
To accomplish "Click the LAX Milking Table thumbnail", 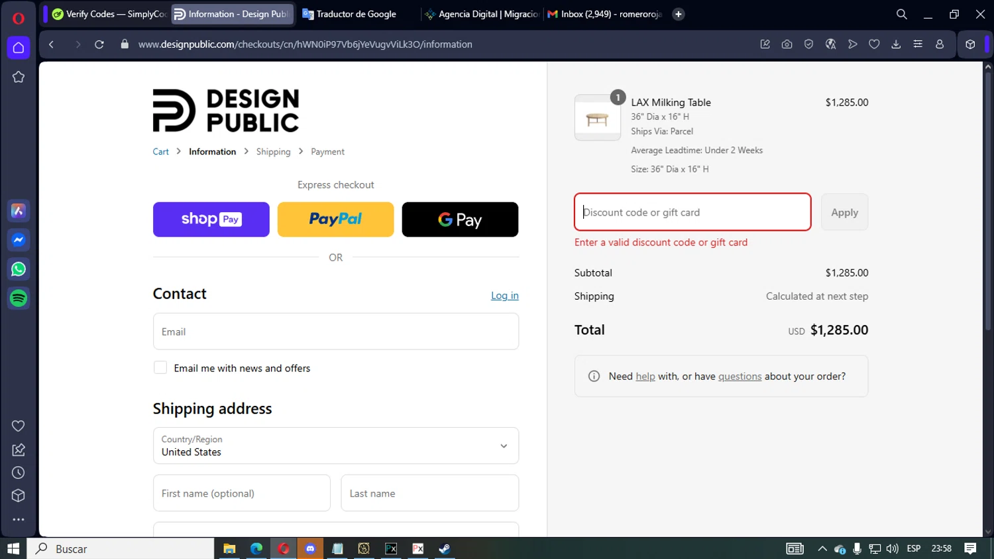I will point(598,117).
